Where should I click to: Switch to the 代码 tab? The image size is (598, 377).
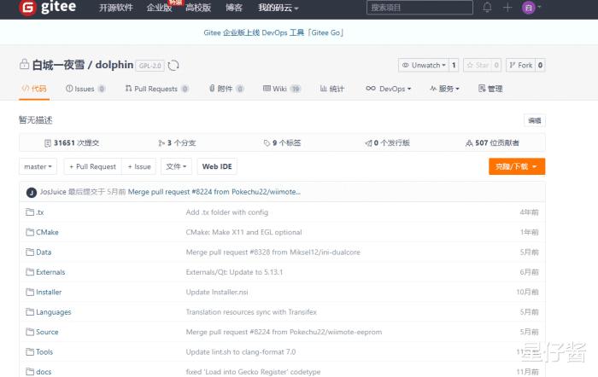pyautogui.click(x=34, y=89)
